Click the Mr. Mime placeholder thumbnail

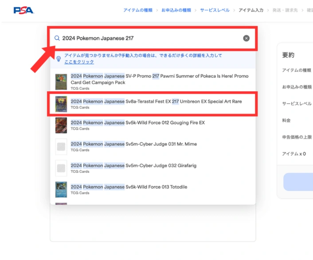[61, 147]
